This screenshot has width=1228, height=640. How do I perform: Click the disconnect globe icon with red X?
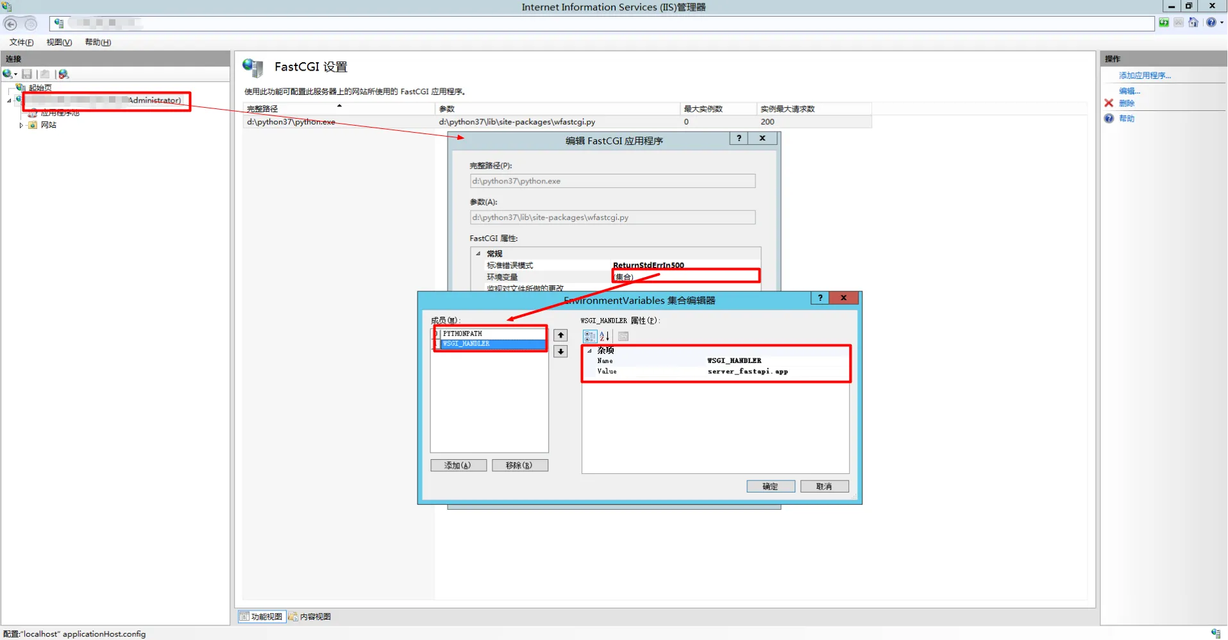[63, 74]
